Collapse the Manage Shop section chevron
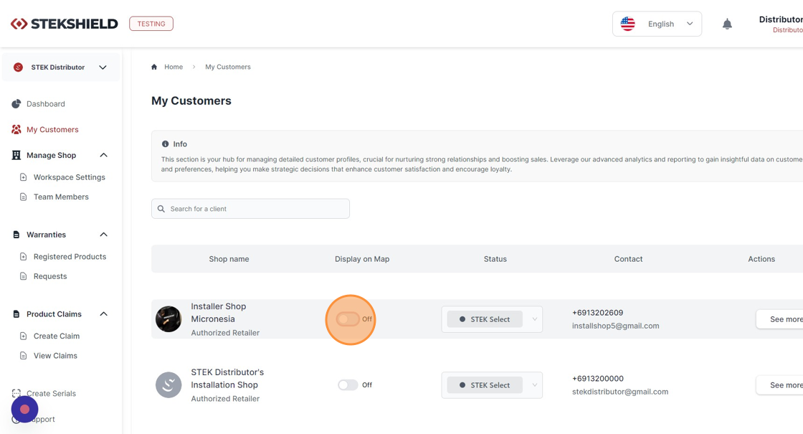Image resolution: width=803 pixels, height=434 pixels. 103,155
